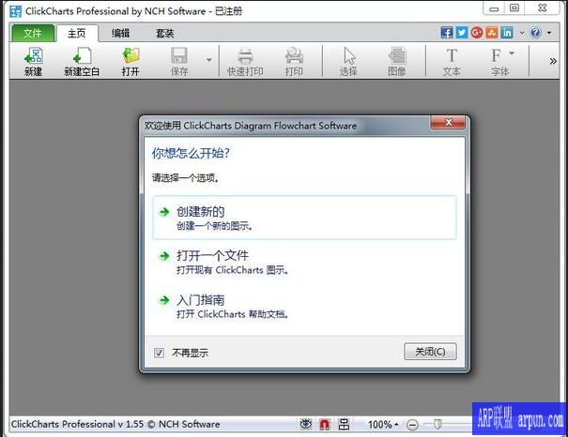
Task: Click the ClickCharts app icon in title bar
Action: pyautogui.click(x=16, y=11)
